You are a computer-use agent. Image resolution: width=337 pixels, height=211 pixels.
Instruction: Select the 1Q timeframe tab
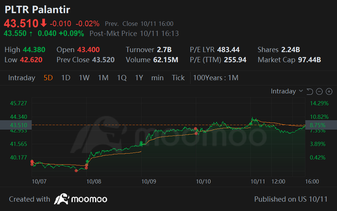122,78
